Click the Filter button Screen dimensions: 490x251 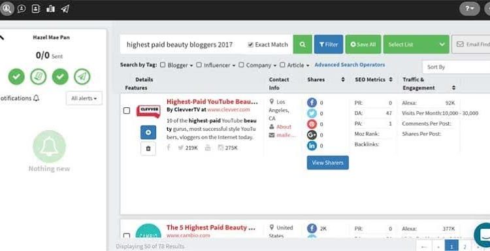click(329, 44)
